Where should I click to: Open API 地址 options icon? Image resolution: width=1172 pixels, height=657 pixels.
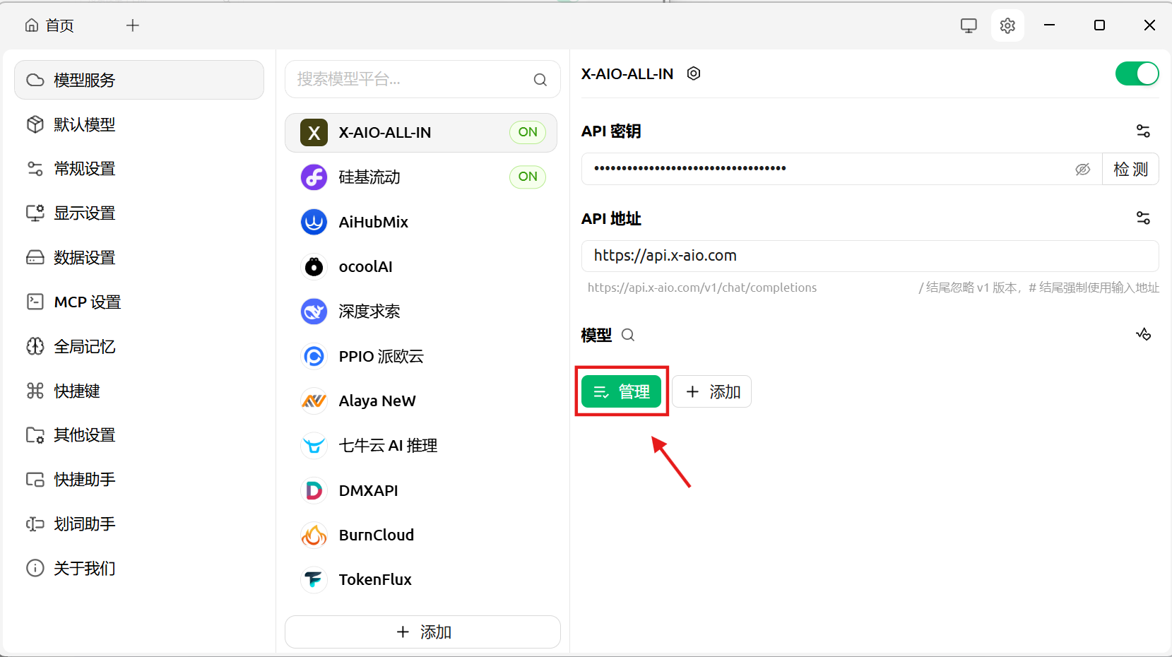coord(1143,218)
